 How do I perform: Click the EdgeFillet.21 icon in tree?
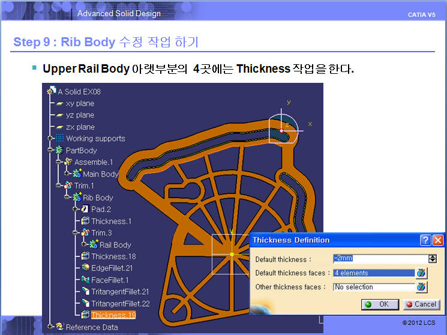coord(85,268)
